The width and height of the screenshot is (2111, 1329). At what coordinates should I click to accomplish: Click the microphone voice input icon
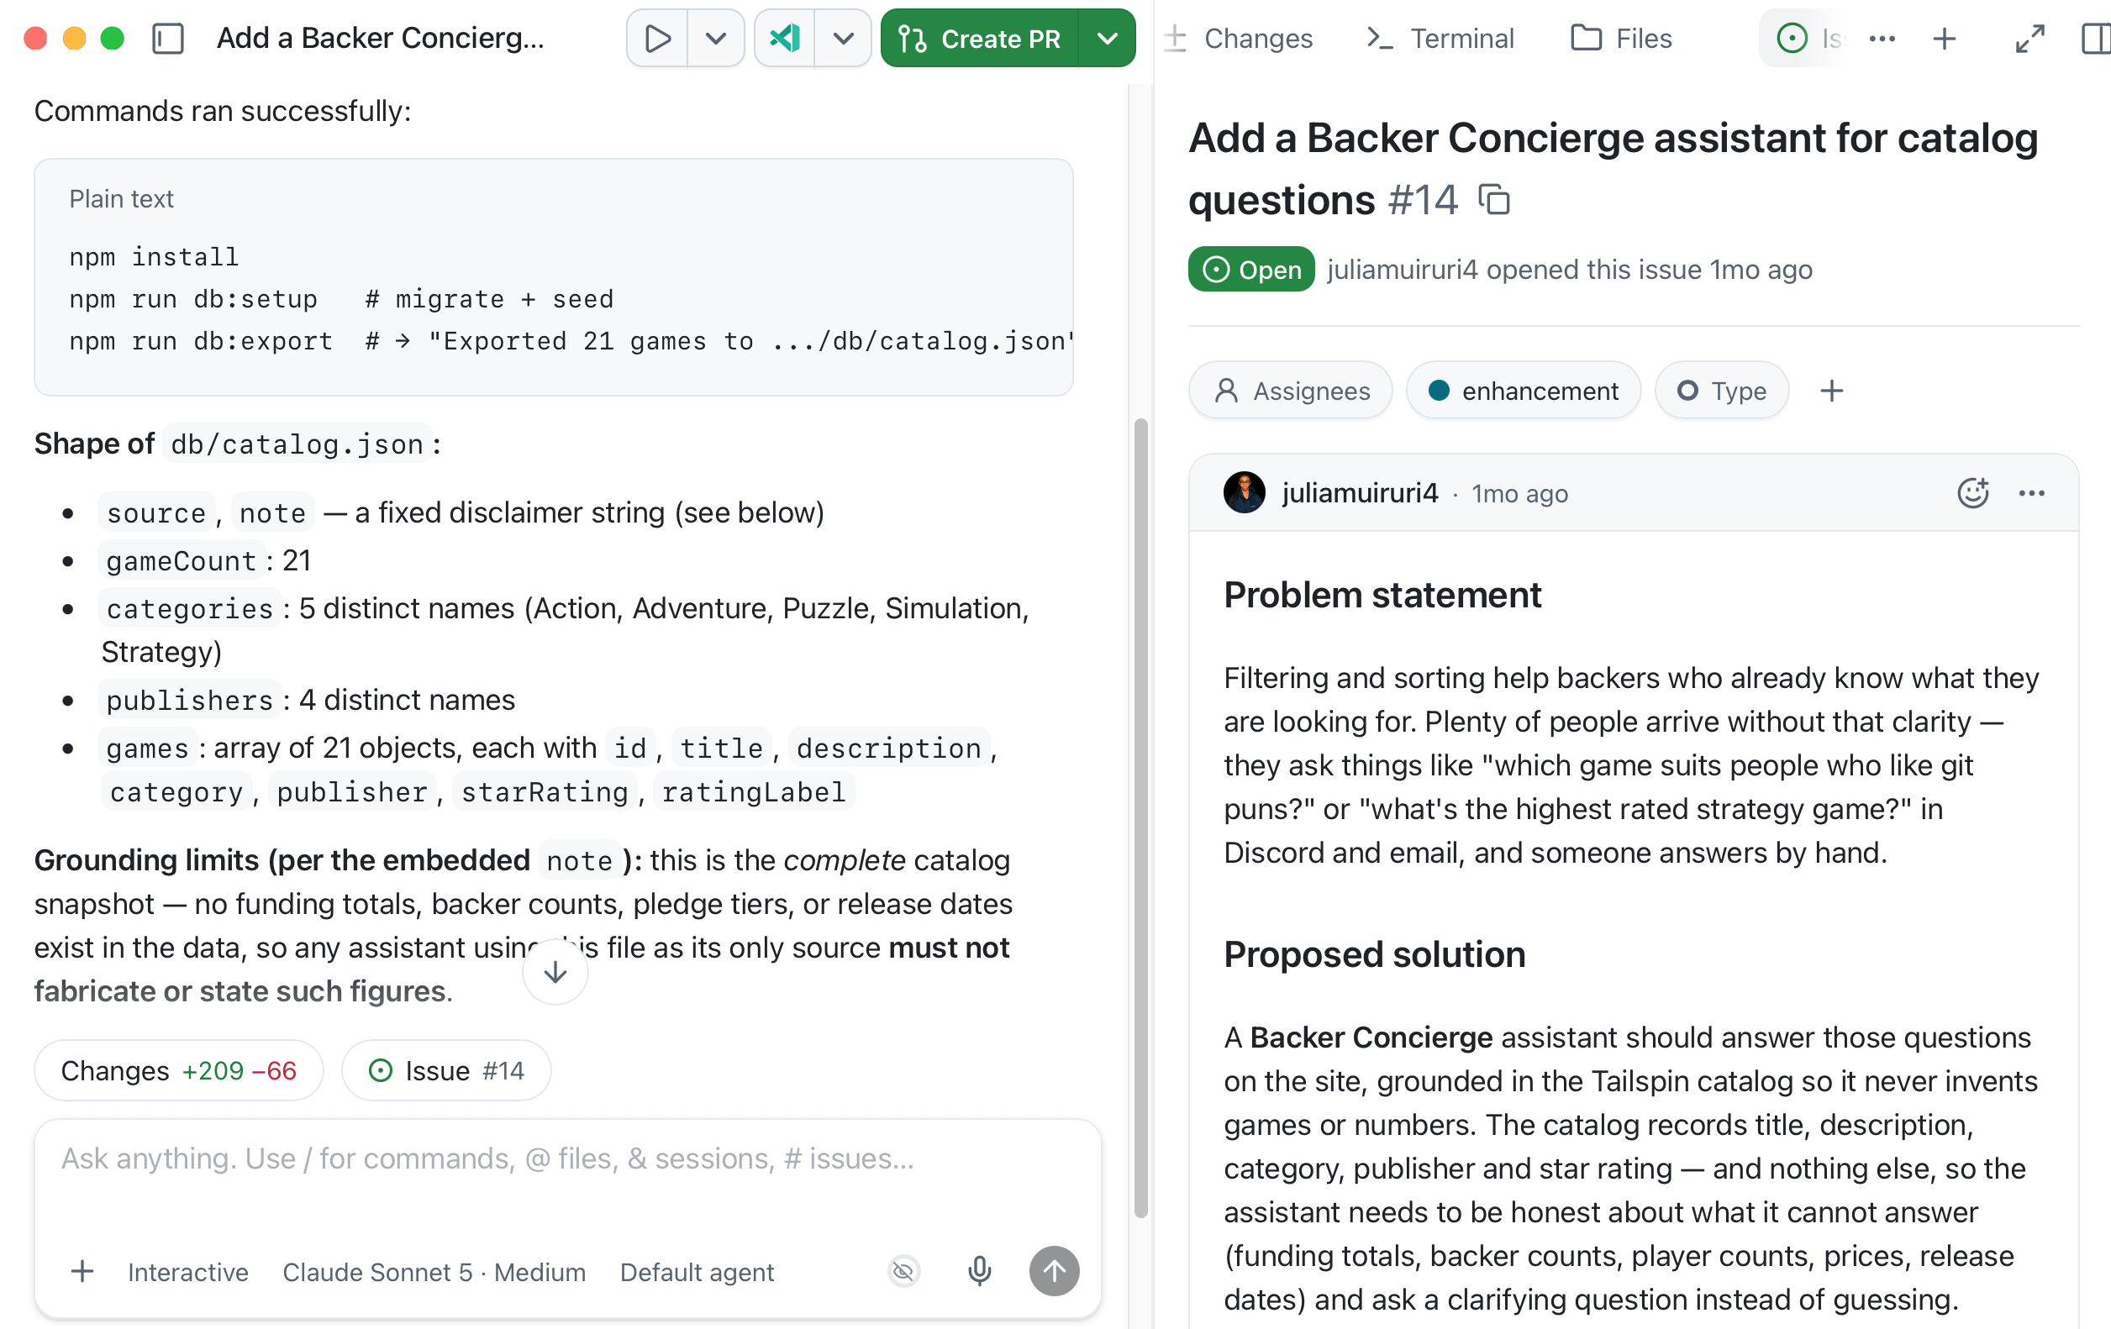click(979, 1271)
